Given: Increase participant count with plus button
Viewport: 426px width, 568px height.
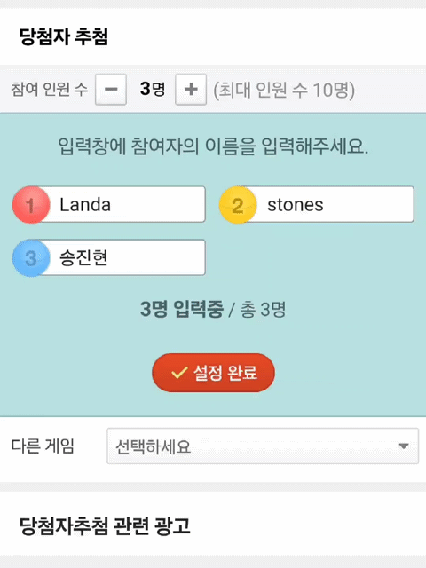Looking at the screenshot, I should click(191, 89).
